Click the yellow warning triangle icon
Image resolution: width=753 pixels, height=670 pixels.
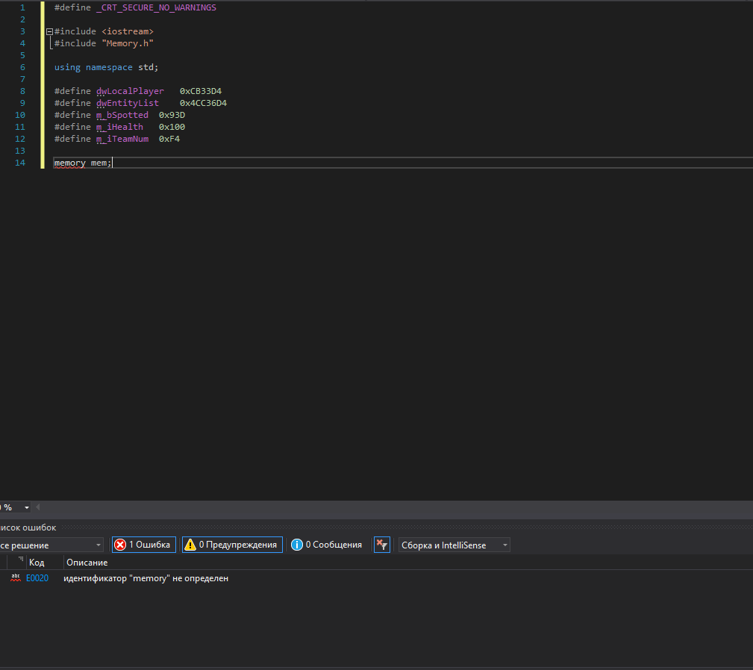click(x=190, y=545)
